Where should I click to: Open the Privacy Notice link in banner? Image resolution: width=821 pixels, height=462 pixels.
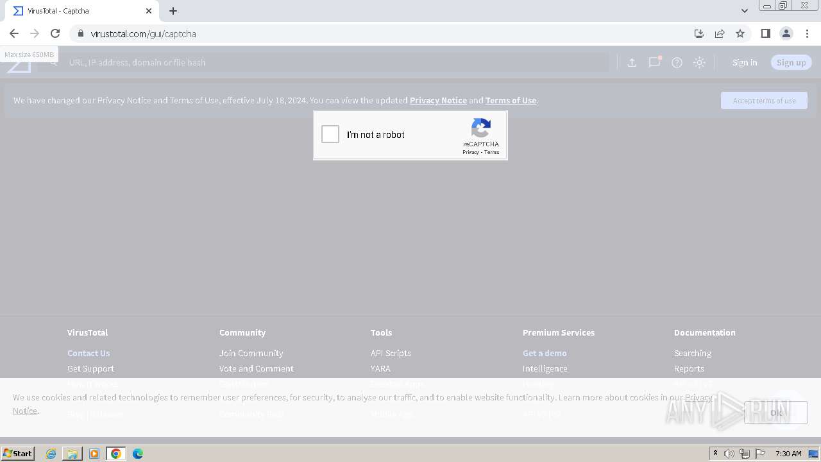coord(438,100)
